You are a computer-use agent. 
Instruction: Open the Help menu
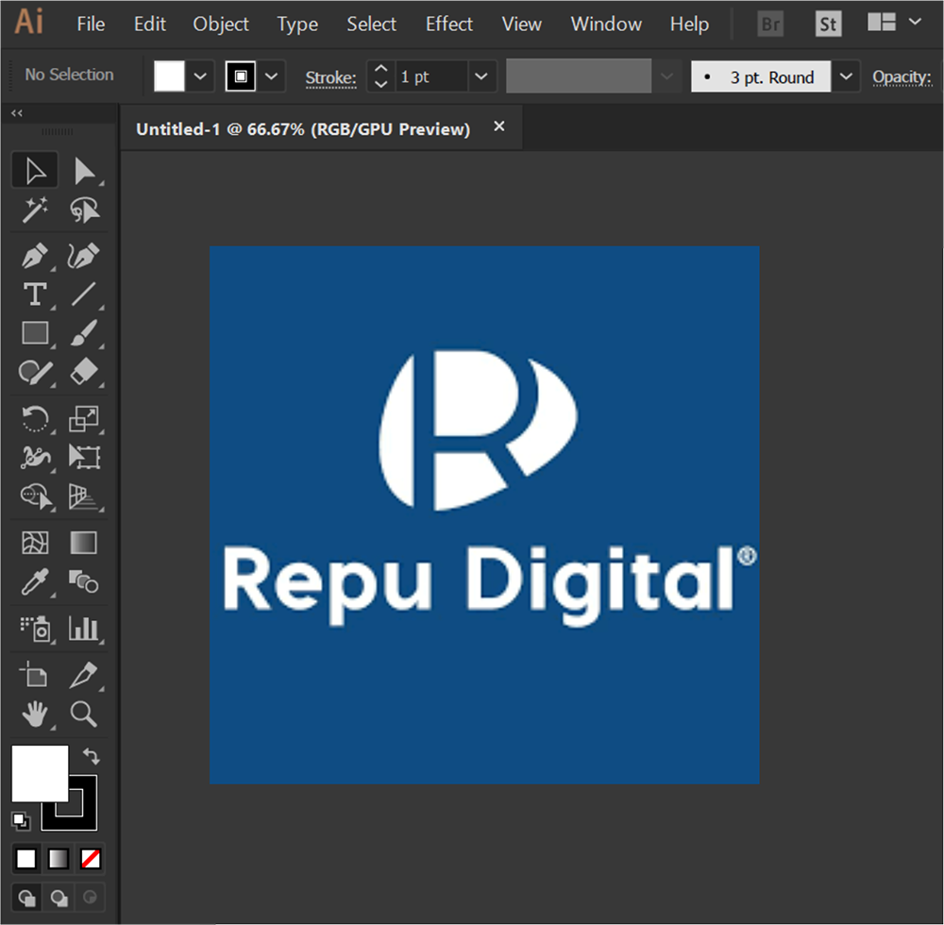click(689, 25)
